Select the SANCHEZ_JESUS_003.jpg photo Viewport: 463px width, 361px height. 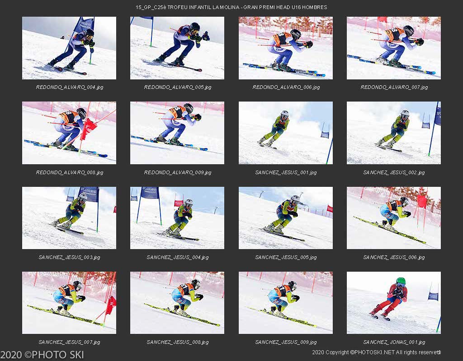(69, 218)
